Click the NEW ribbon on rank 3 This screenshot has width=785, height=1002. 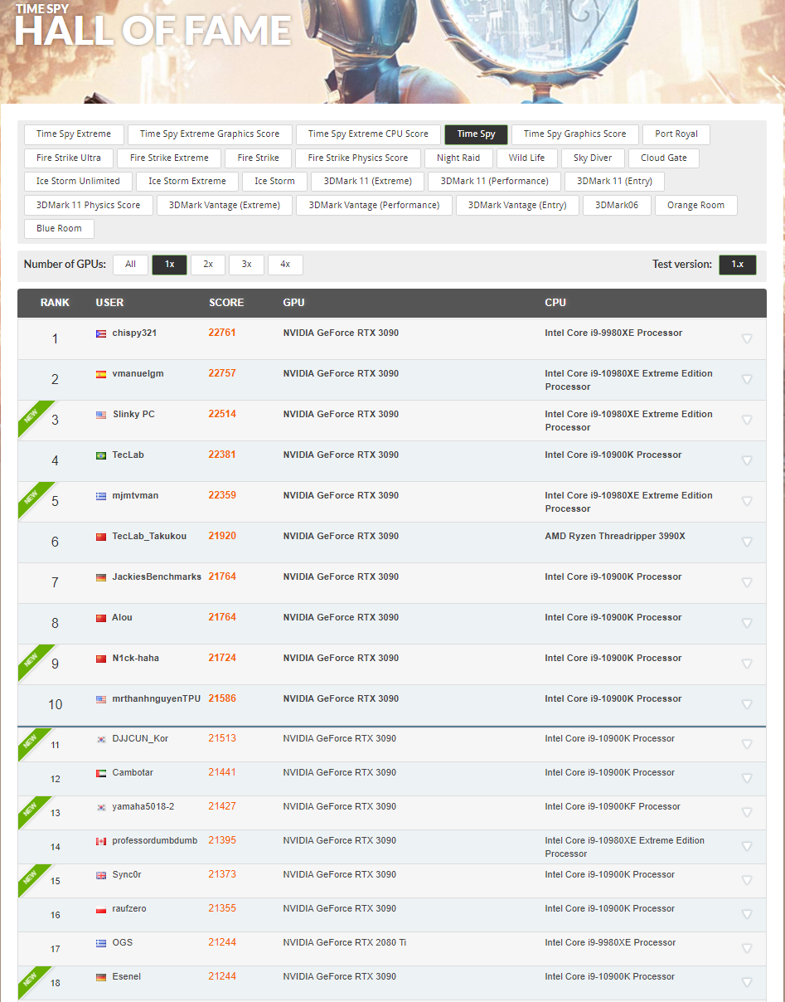31,415
